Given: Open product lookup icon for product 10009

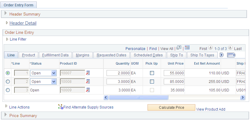Looking at the screenshot, I should click(88, 90).
